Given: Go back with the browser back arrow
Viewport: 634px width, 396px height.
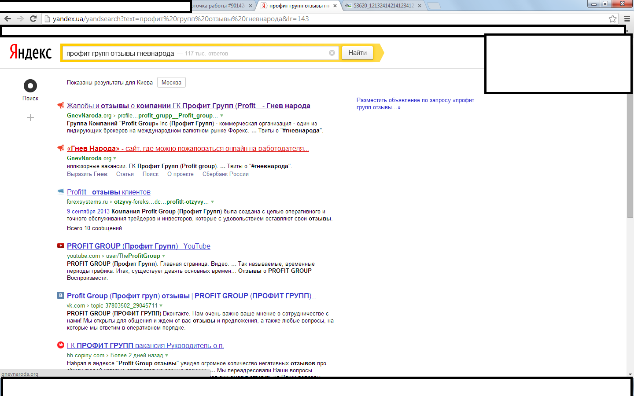Looking at the screenshot, I should pos(7,18).
